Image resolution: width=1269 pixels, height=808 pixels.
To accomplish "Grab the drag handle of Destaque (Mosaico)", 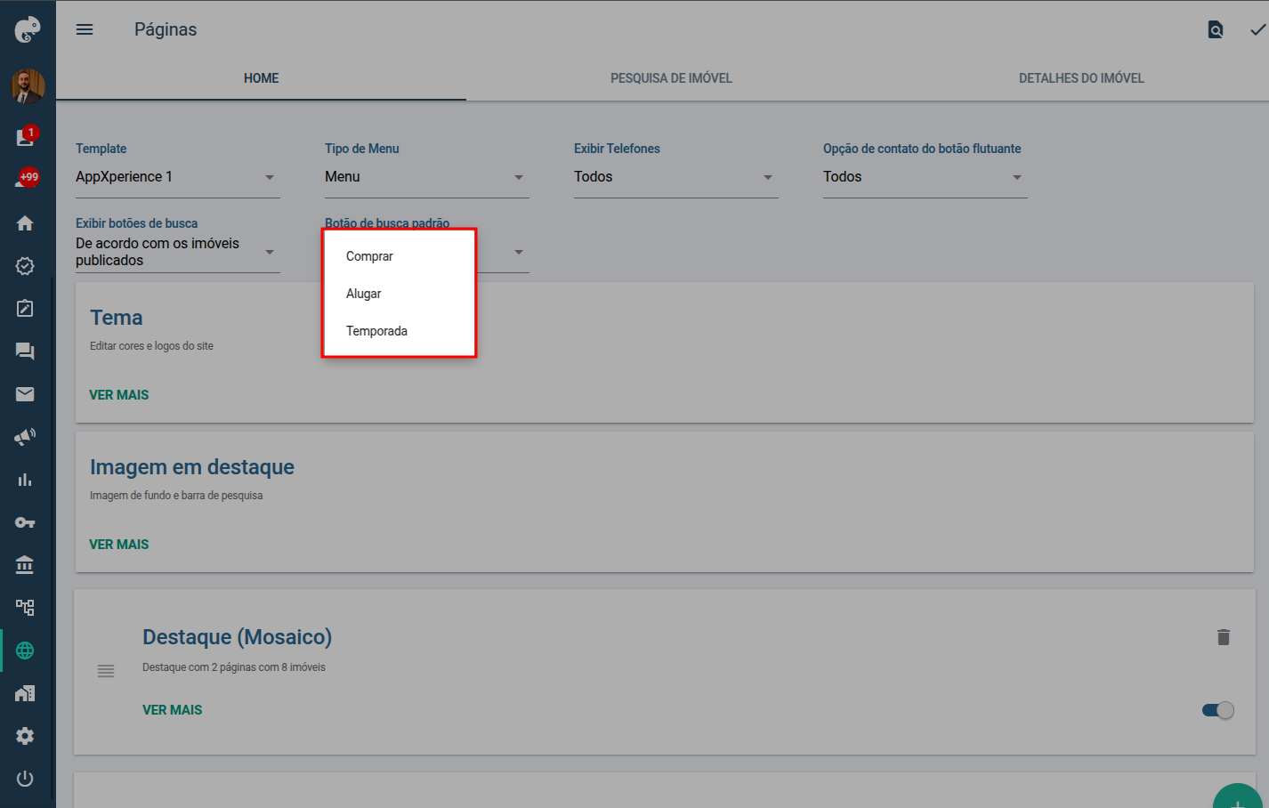I will coord(106,671).
